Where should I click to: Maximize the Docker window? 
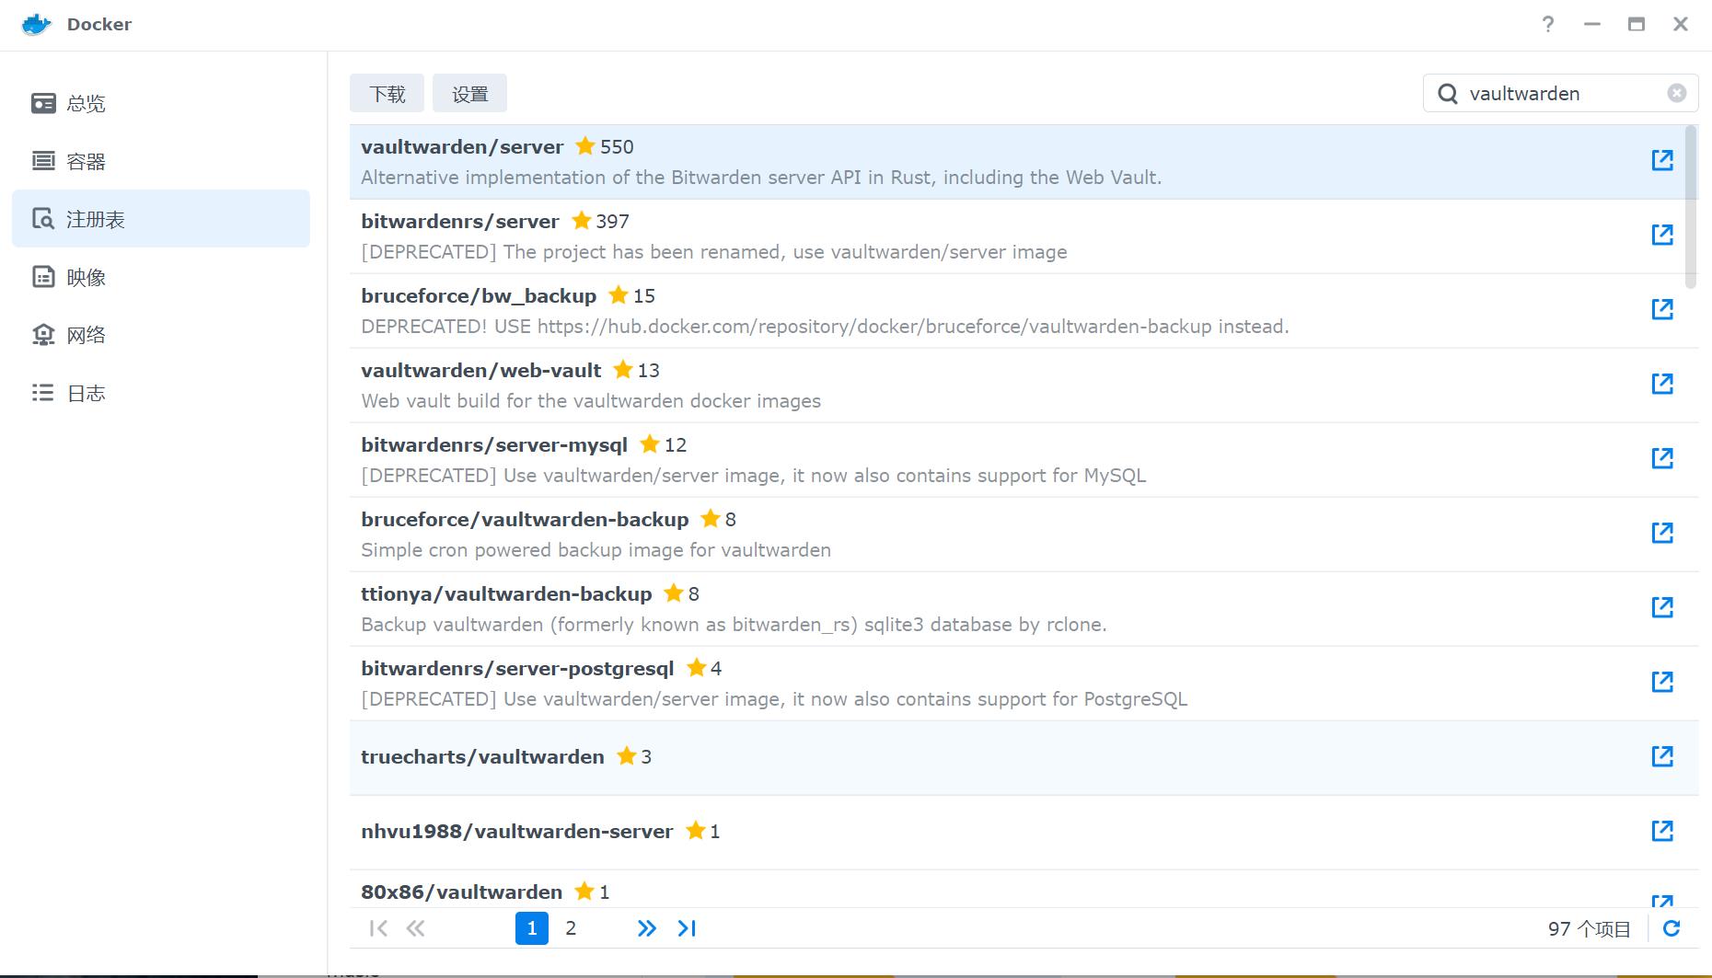(x=1637, y=24)
